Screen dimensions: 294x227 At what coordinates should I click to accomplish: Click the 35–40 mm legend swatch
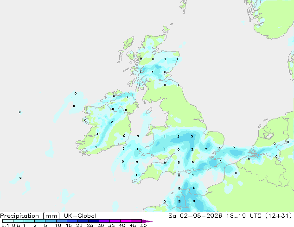coord(115,221)
